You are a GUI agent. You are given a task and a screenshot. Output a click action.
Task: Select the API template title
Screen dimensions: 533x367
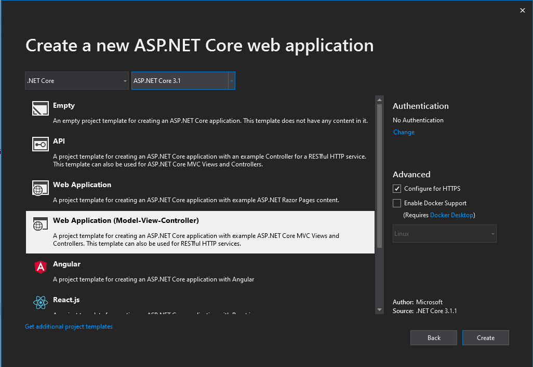59,141
